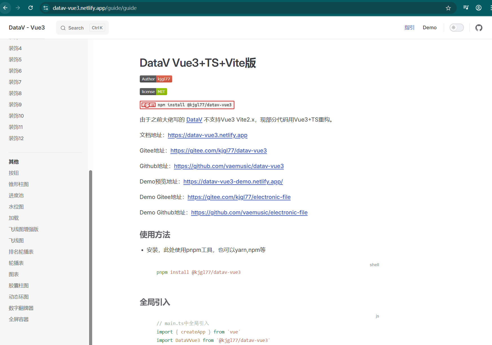Click the import DataVVue3 code line

tap(213, 340)
